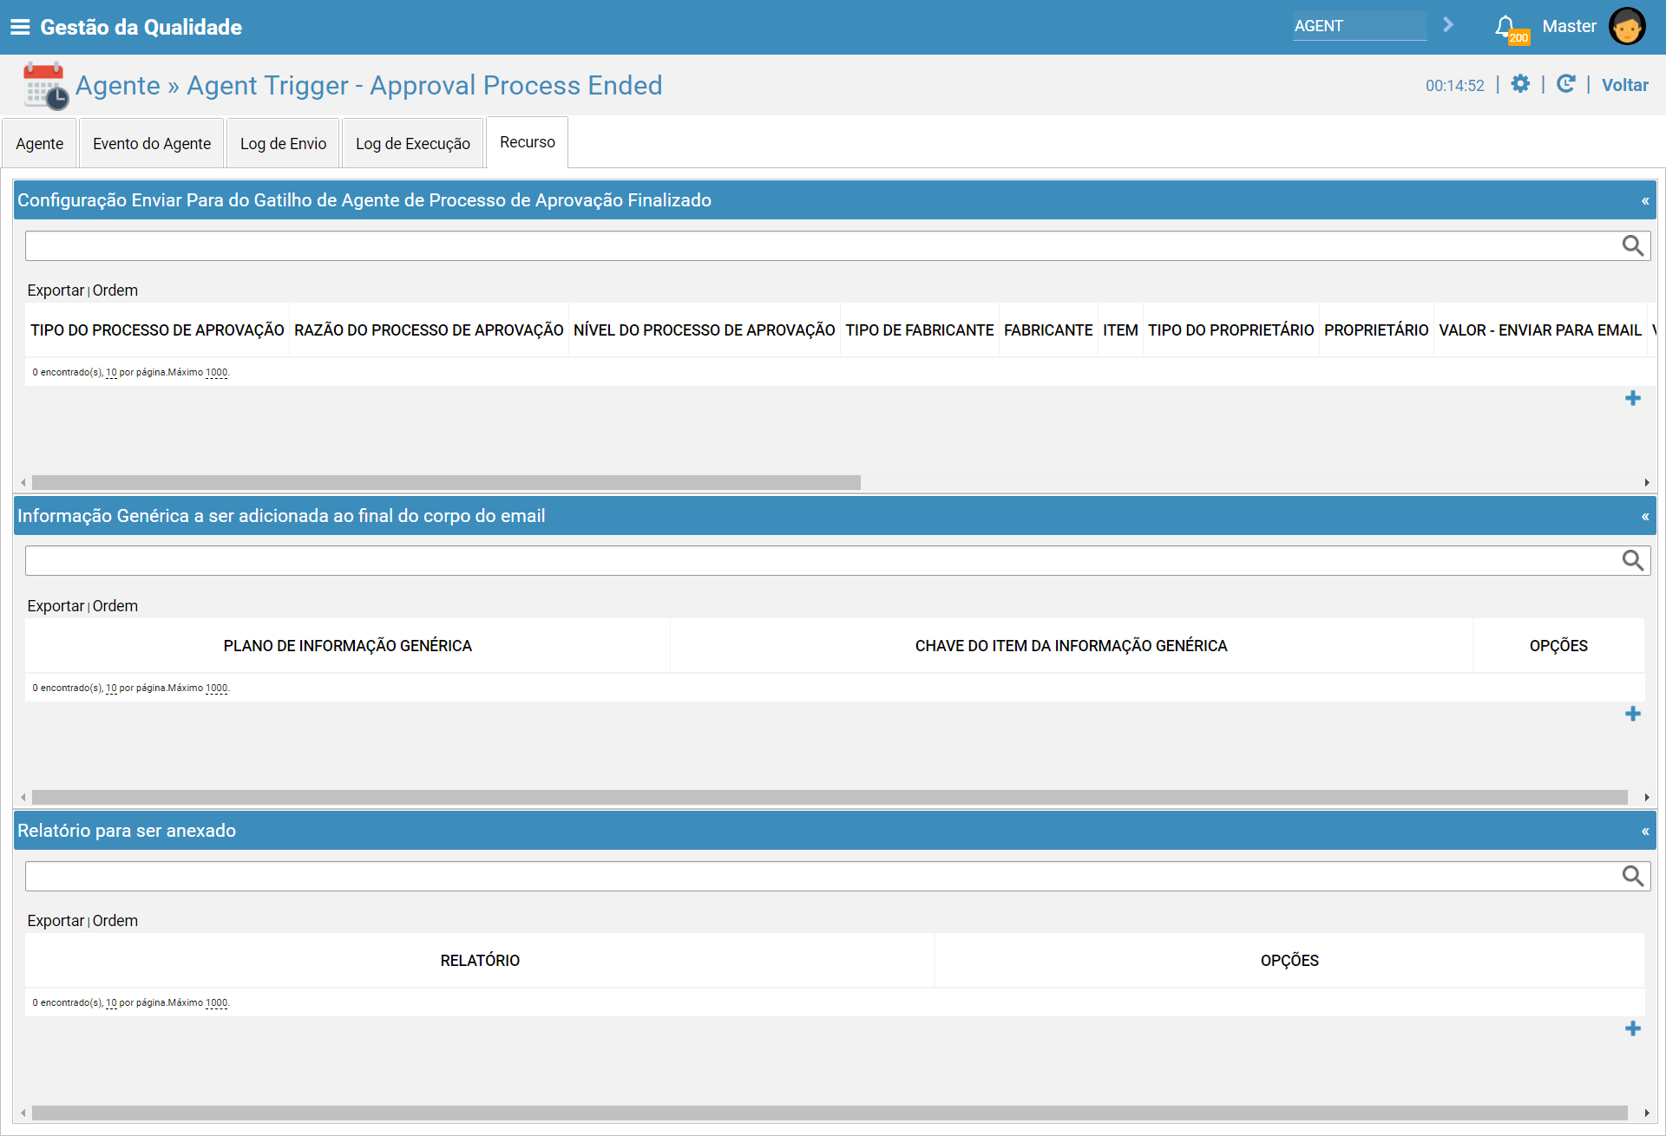The image size is (1666, 1142).
Task: Click horizontal scrollbar of Configuração Enviar Para table
Action: tap(446, 483)
